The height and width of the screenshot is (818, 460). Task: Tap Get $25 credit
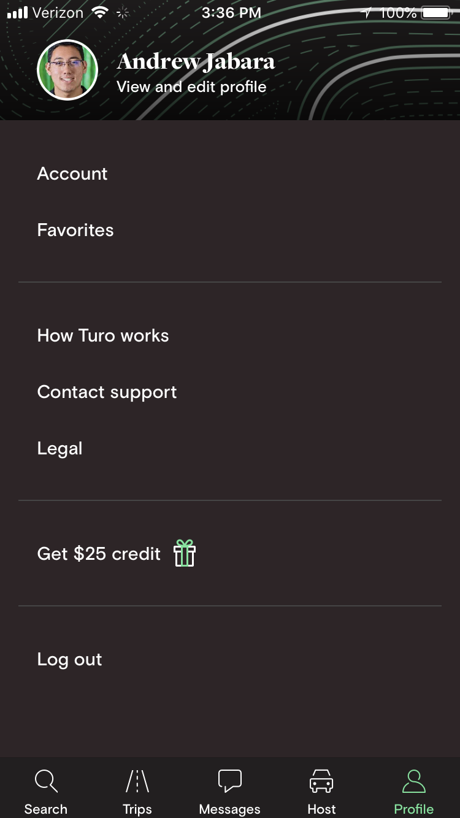coord(99,554)
